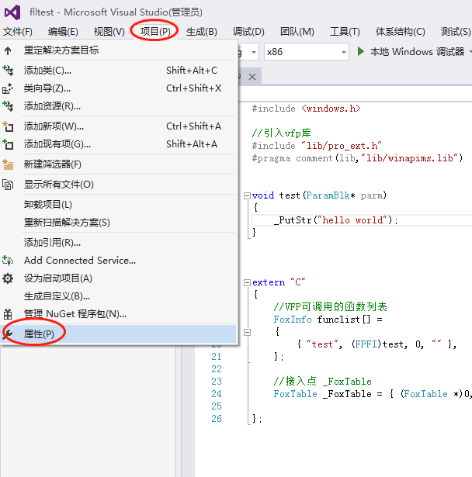Select 重定解决方案目标 menu item
This screenshot has height=477, width=472.
[x=119, y=50]
